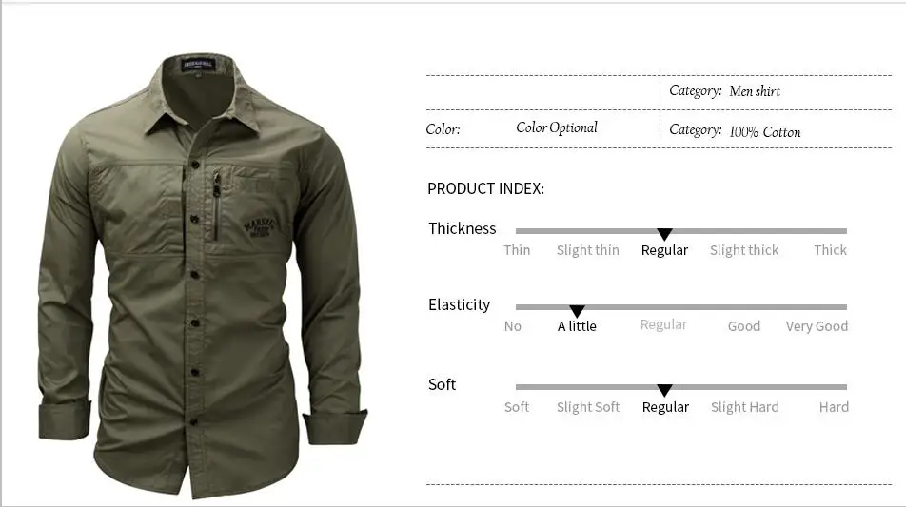Click the Thickness slider marker at Regular

click(x=664, y=234)
